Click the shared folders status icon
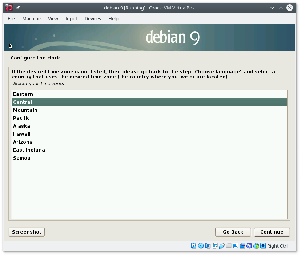 coord(228,246)
